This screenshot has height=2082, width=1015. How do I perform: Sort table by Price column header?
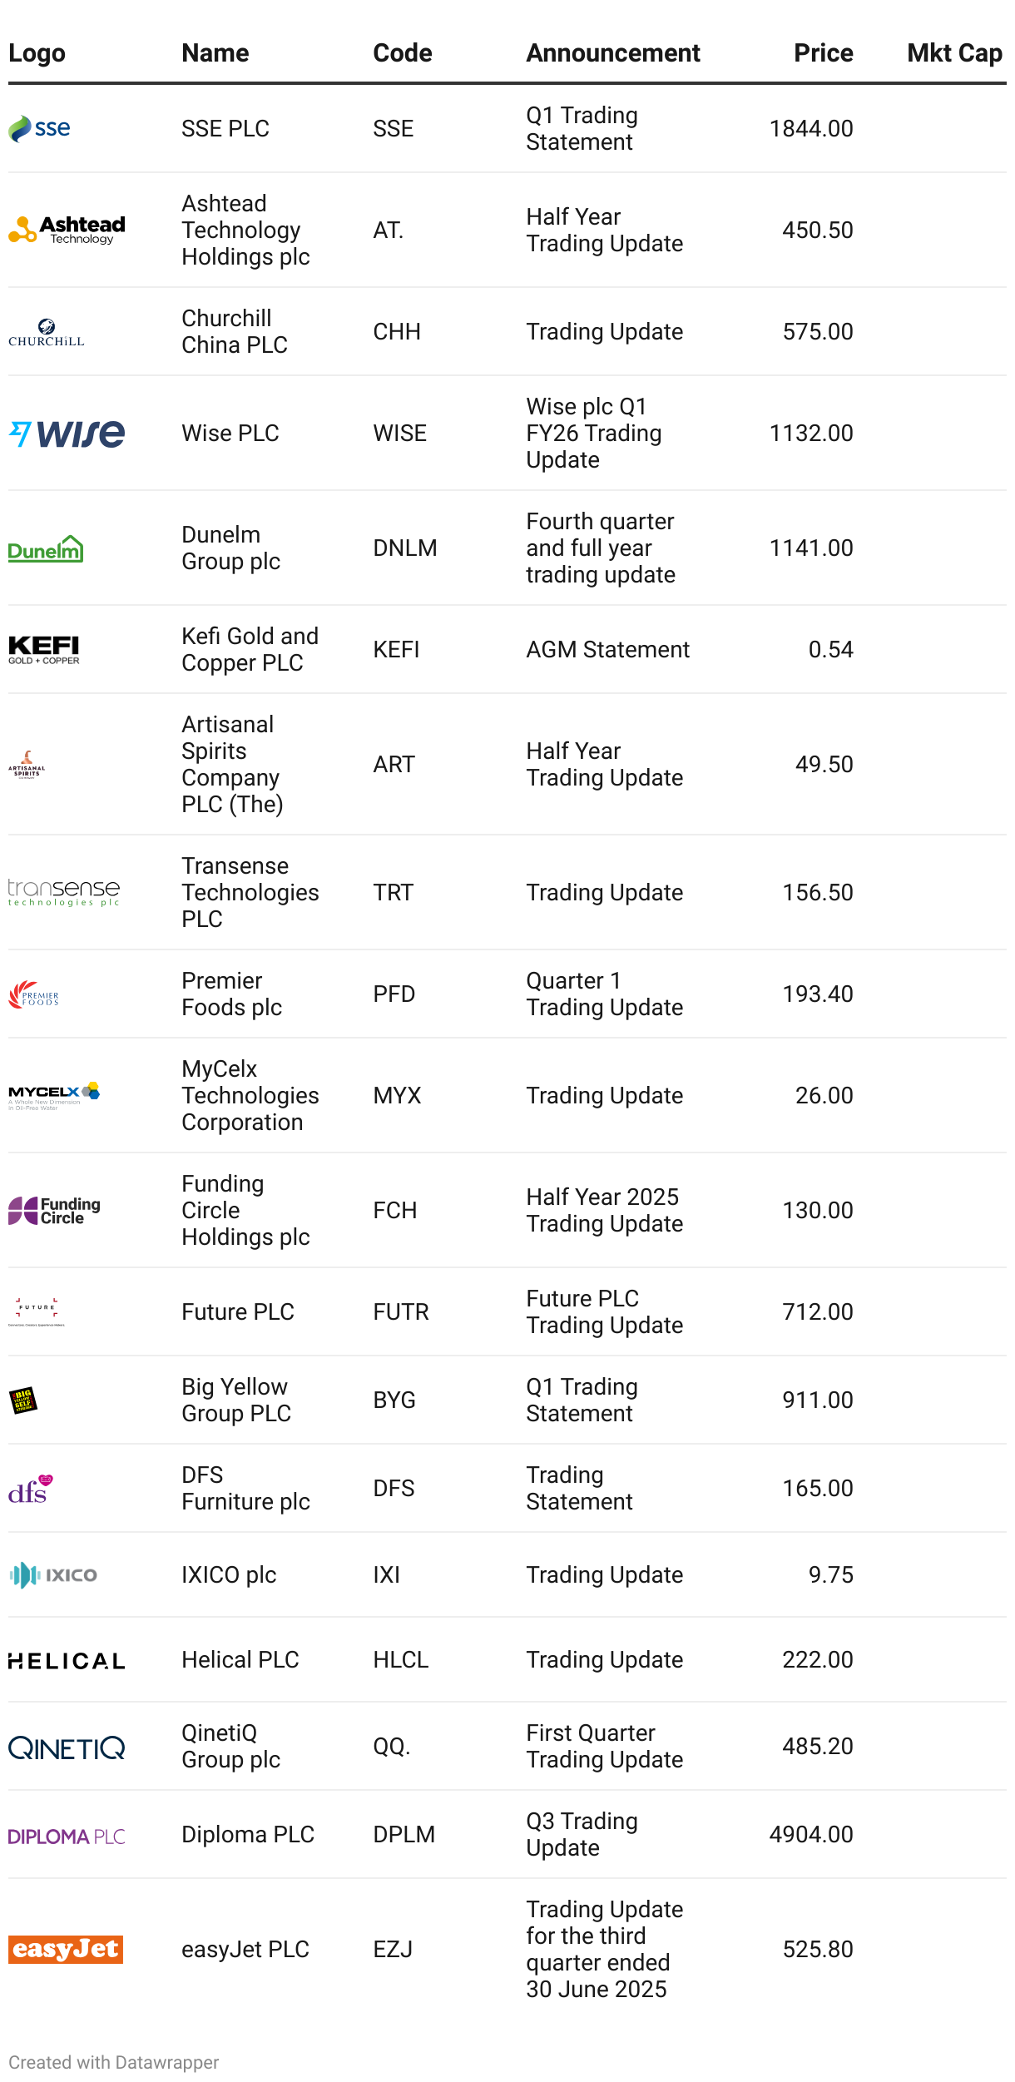[823, 53]
